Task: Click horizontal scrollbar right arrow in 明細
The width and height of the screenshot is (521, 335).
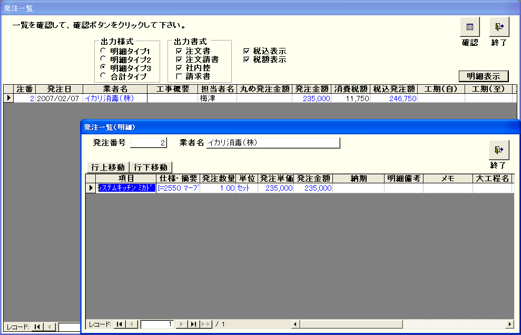Action: (510, 324)
